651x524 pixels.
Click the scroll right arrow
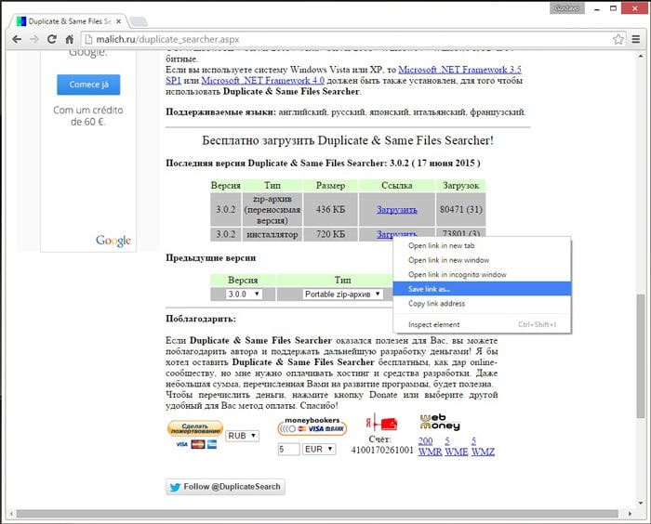(x=630, y=514)
